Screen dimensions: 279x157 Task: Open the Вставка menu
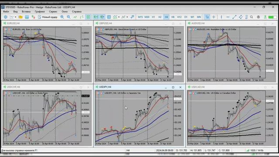(x=26, y=12)
